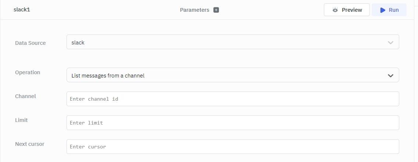The image size is (418, 162).
Task: Focus the Enter channel id field
Action: (x=232, y=99)
